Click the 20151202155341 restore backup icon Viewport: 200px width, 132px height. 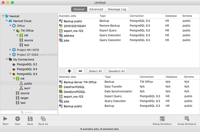click(x=61, y=26)
